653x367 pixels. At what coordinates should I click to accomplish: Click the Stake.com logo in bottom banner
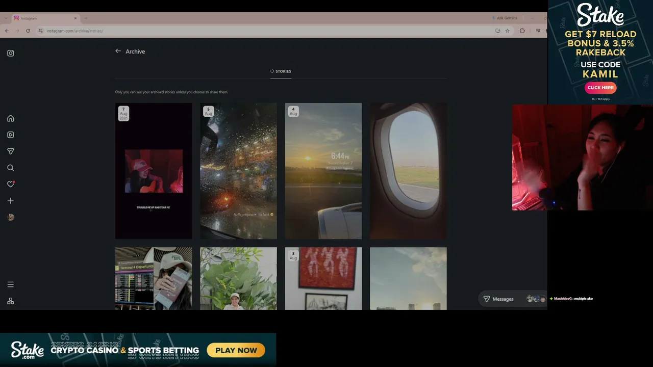tap(27, 350)
